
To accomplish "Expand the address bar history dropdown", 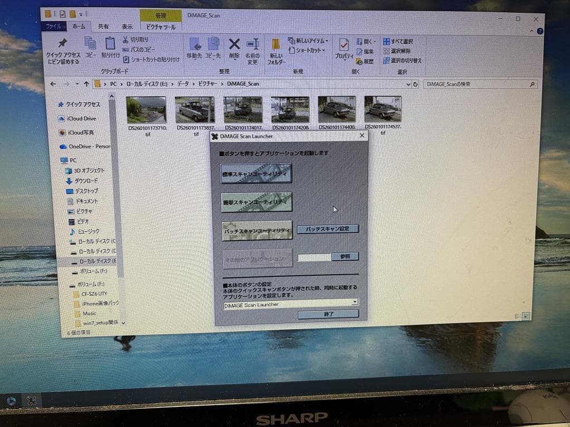I will coord(408,84).
